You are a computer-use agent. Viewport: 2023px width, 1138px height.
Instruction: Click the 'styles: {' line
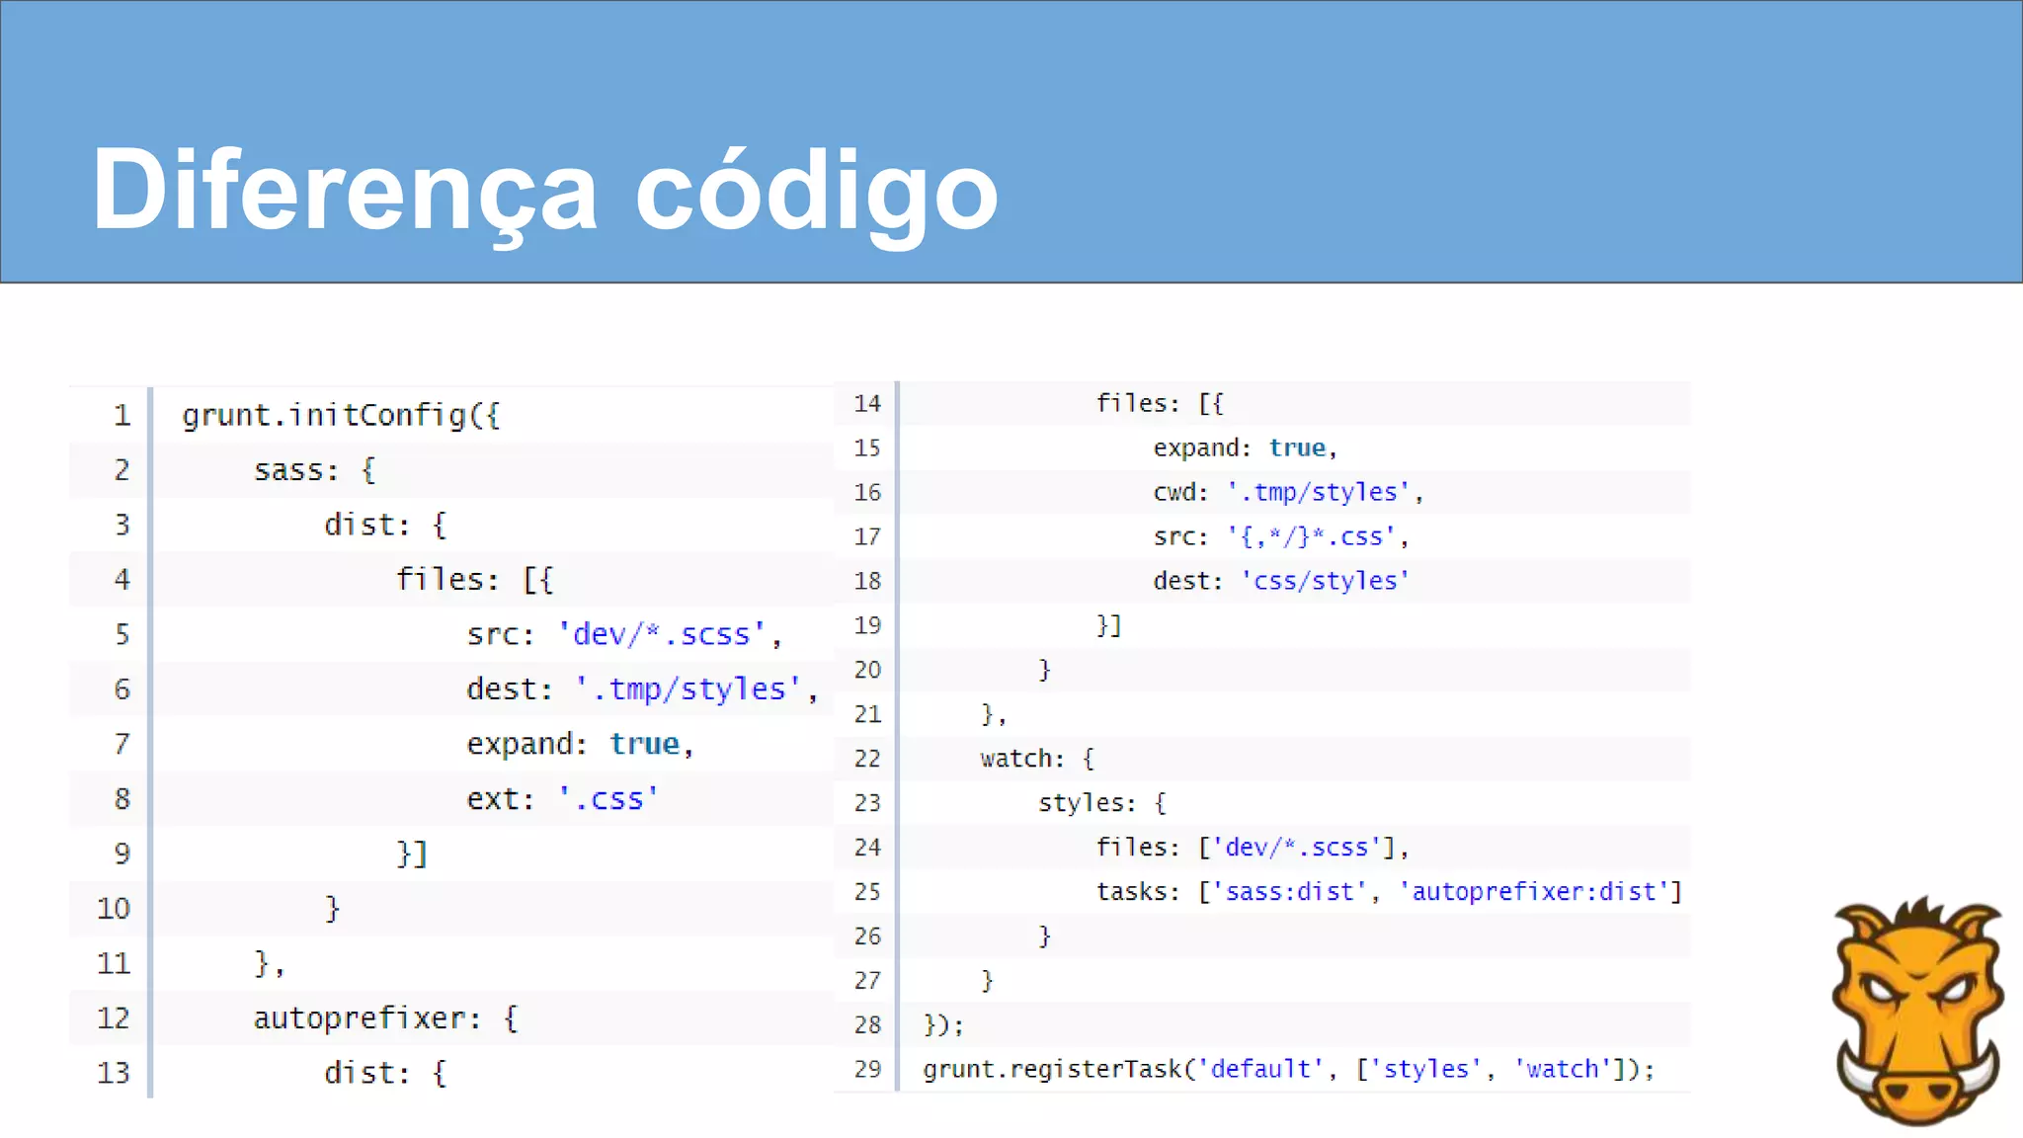[1102, 803]
